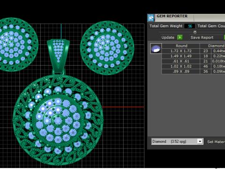The image size is (225, 169).
Task: Click the green Update arrow icon
Action: (180, 38)
